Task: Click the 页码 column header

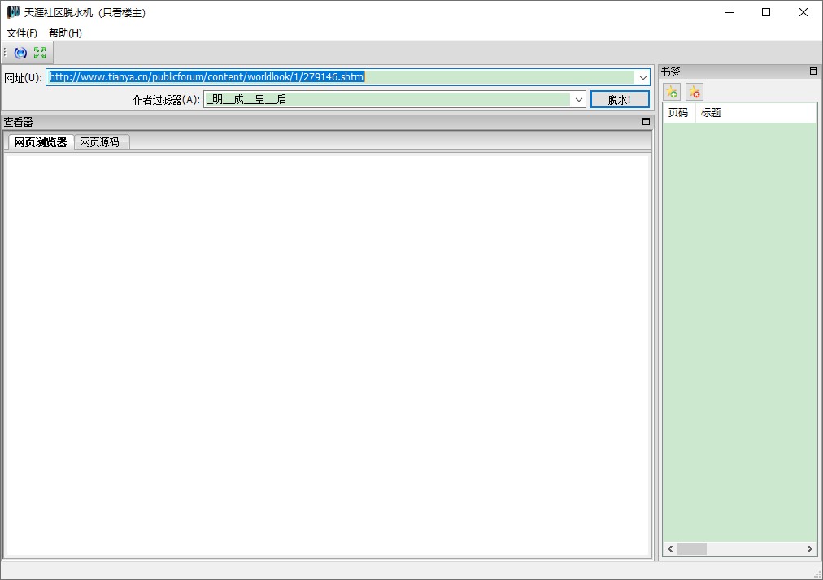Action: click(x=677, y=113)
